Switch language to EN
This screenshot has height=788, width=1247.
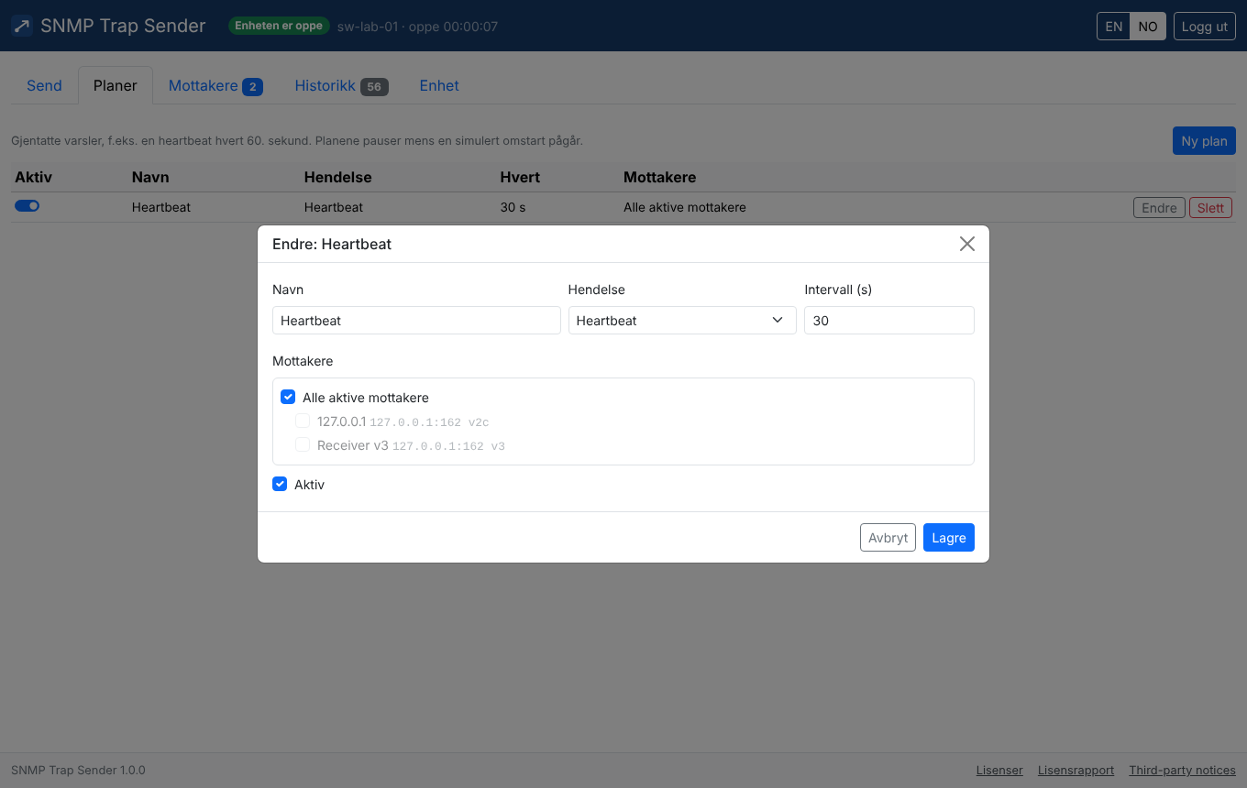[1113, 27]
